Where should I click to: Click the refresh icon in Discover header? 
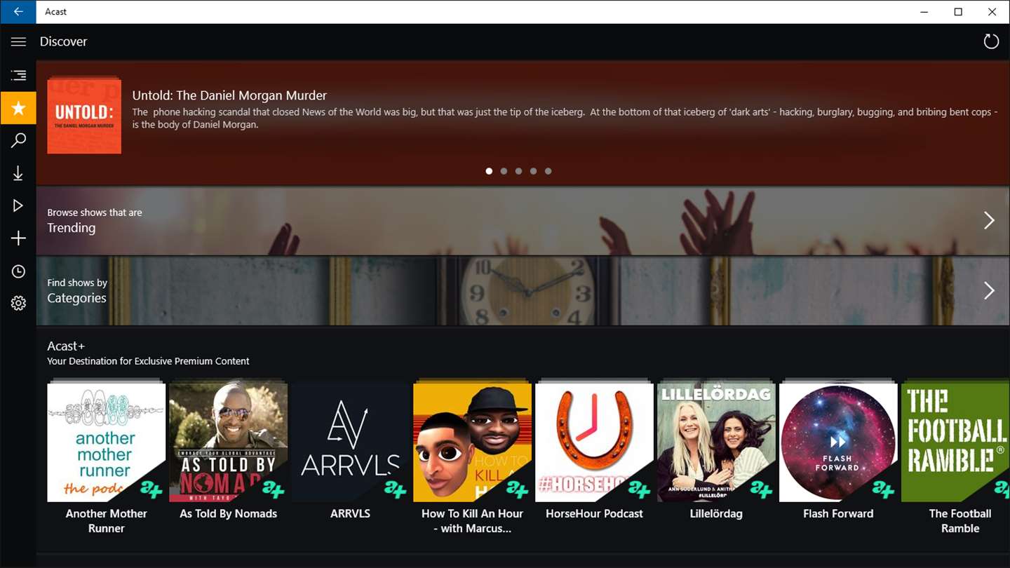991,41
